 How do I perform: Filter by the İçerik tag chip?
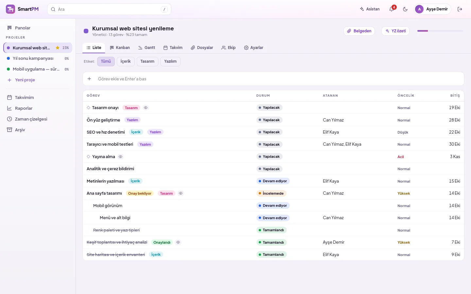click(126, 61)
